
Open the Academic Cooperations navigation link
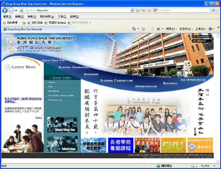(x=116, y=81)
